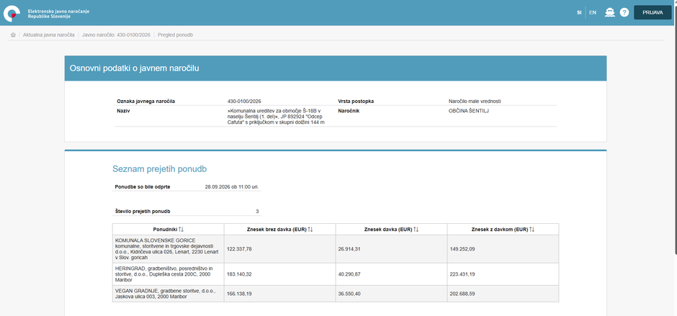Open the e-JN portal logo home
The image size is (677, 316).
tap(47, 13)
